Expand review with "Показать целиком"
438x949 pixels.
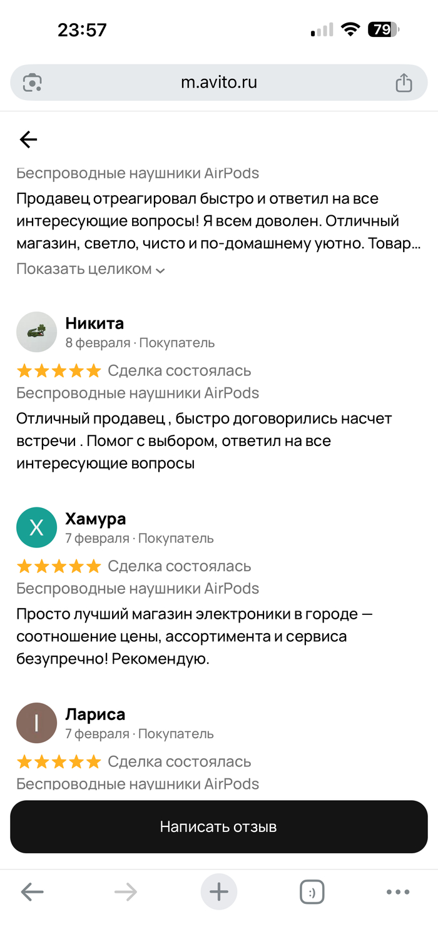pos(84,269)
